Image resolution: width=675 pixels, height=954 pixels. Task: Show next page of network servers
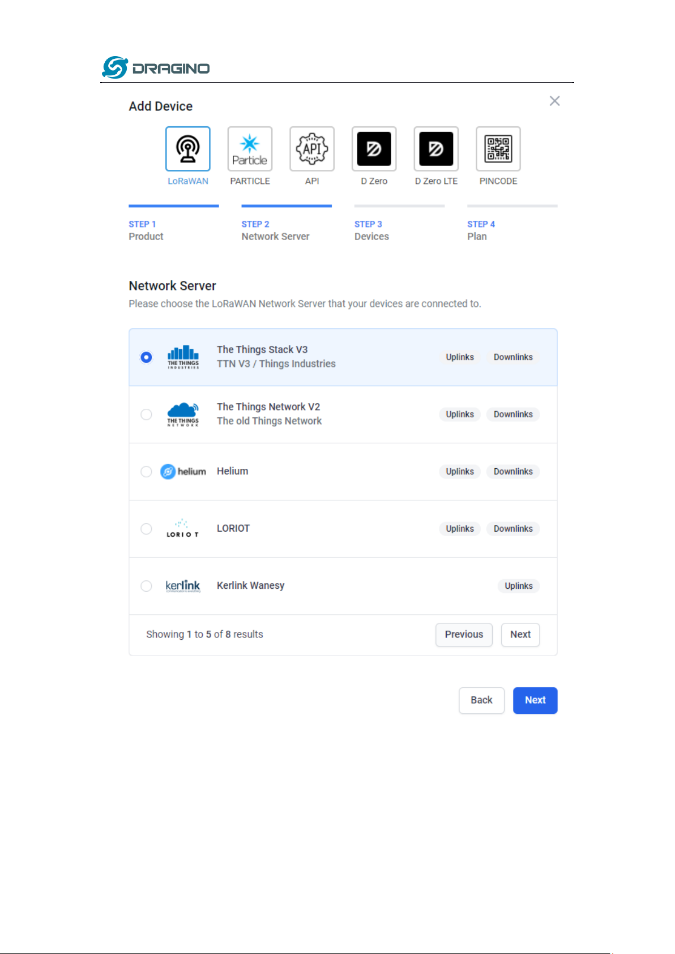(520, 635)
